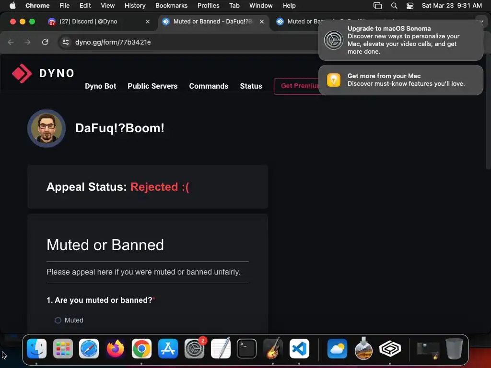Click the Chrome tab search dropdown arrow
491x368 pixels.
[x=481, y=21]
